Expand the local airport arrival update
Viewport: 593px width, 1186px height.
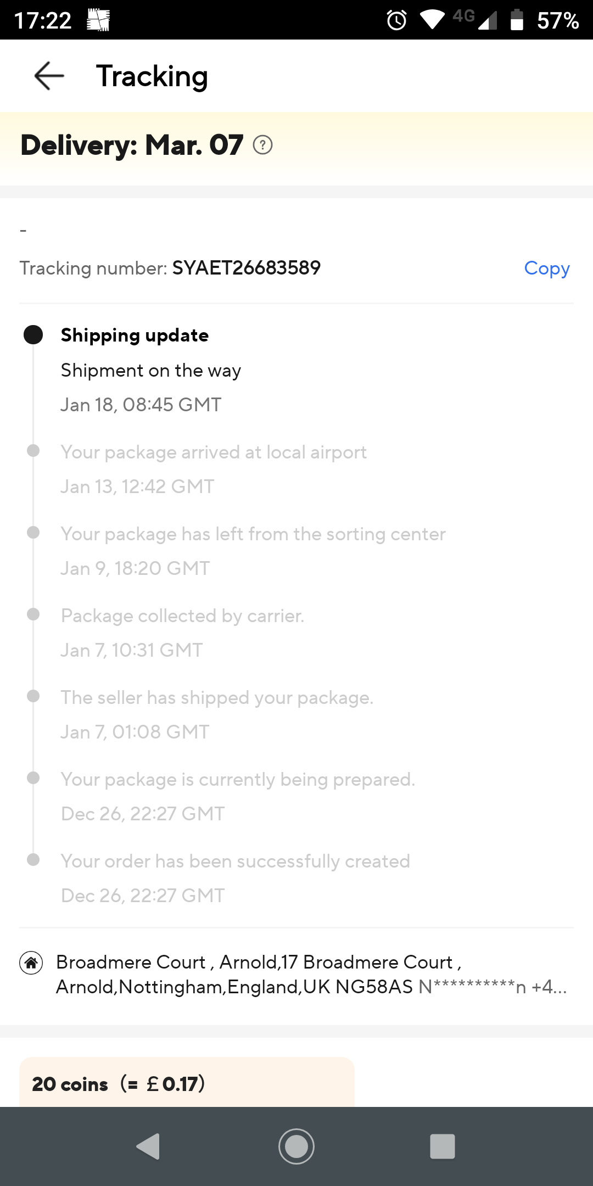(214, 452)
